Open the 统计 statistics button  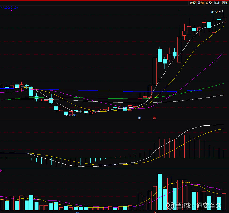[217, 3]
